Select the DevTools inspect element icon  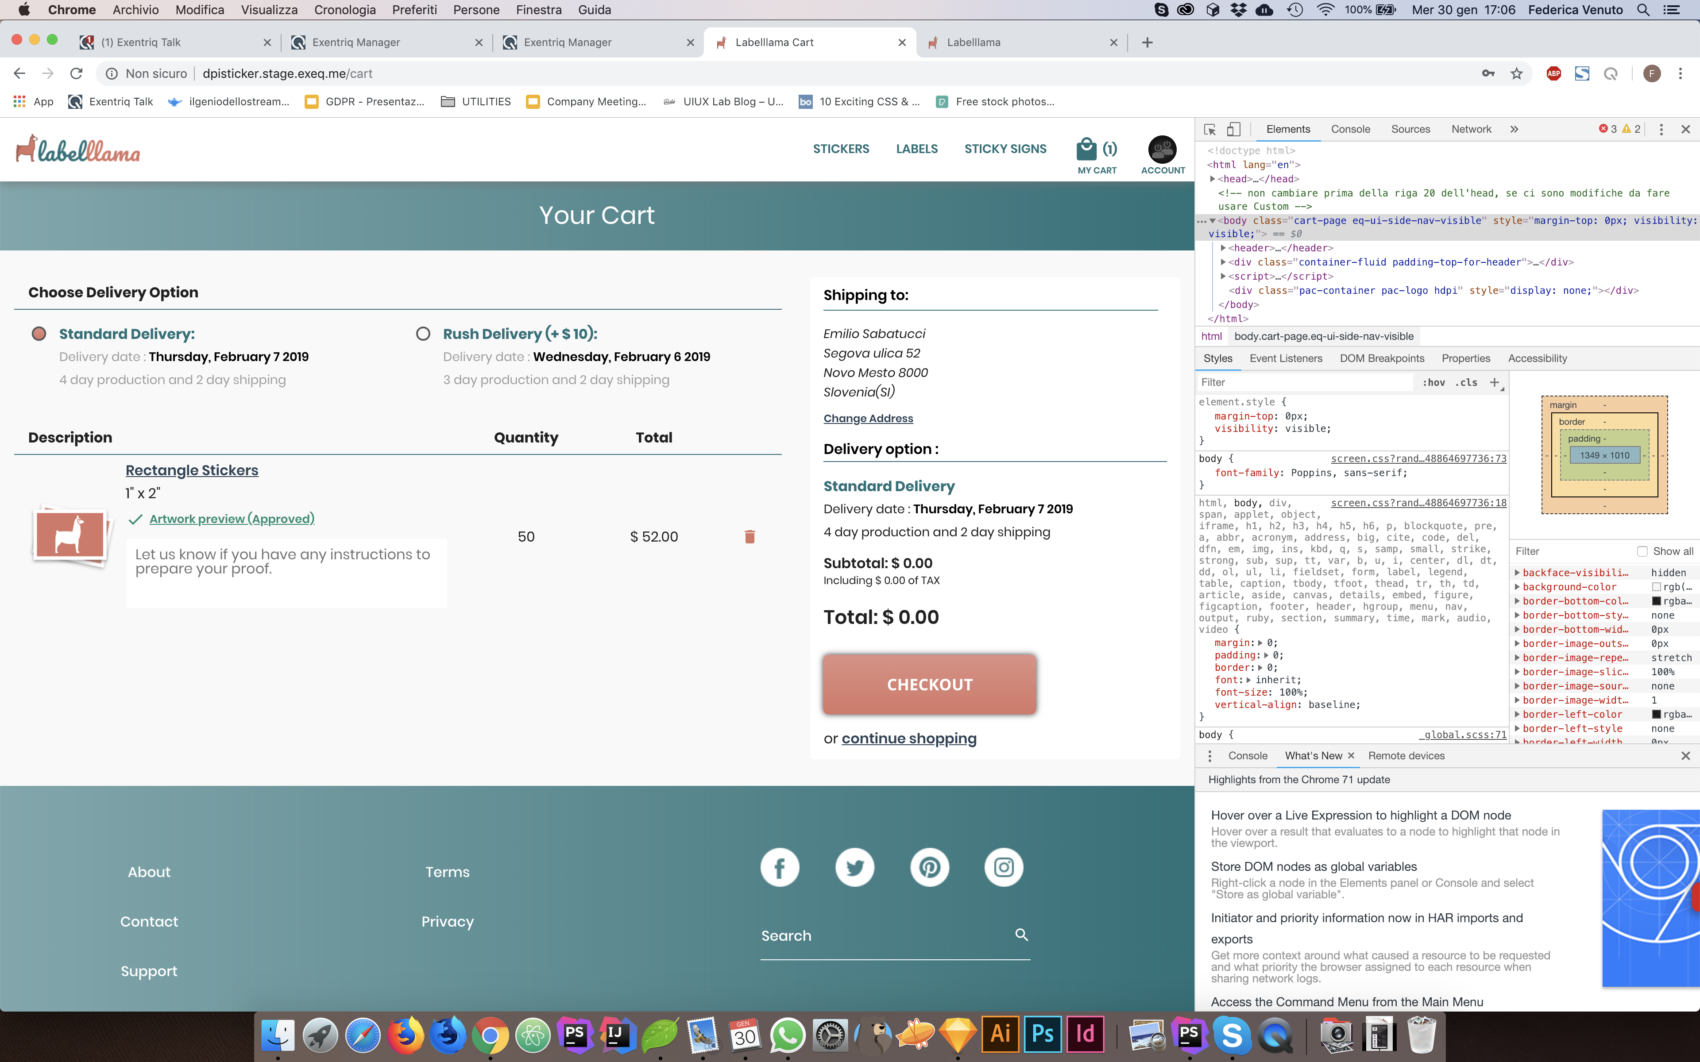[x=1209, y=129]
